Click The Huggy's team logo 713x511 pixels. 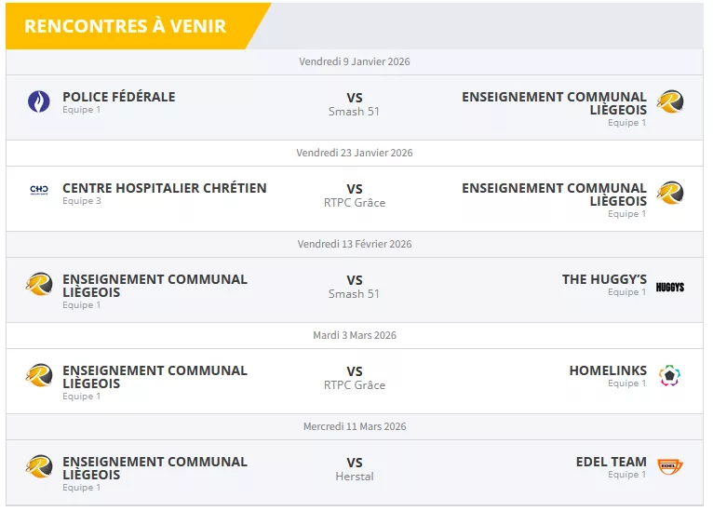point(669,287)
